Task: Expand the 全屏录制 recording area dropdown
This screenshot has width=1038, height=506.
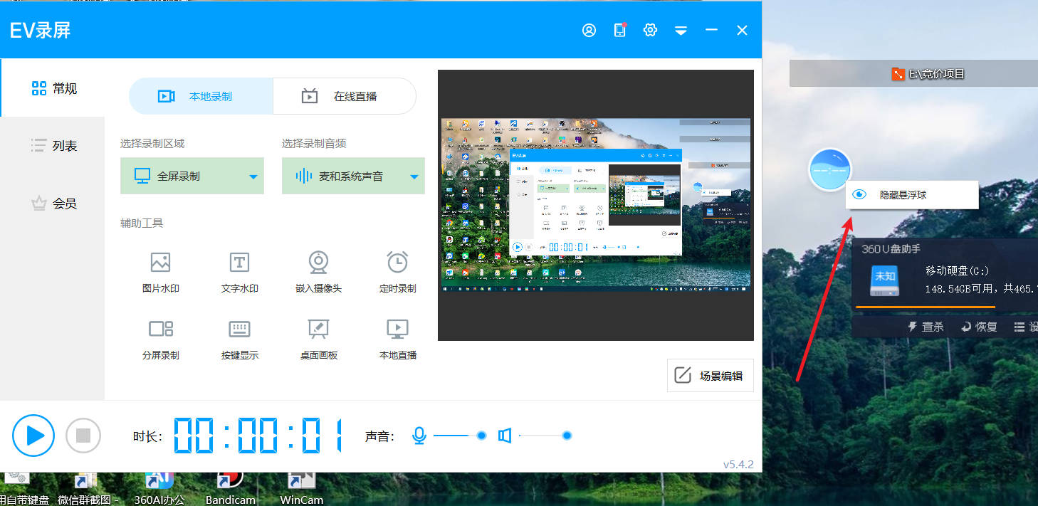Action: (x=253, y=176)
